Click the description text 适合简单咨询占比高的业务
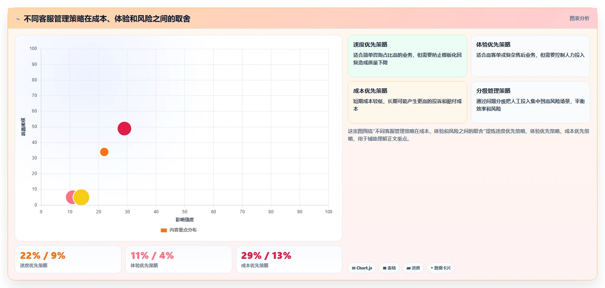Viewport: 605px width, 288px height. coord(407,59)
